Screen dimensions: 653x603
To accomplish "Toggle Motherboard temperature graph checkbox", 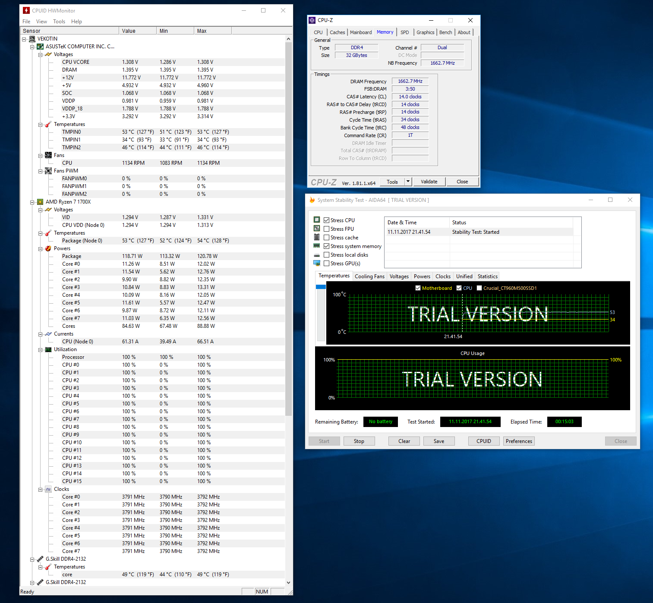I will tap(418, 288).
